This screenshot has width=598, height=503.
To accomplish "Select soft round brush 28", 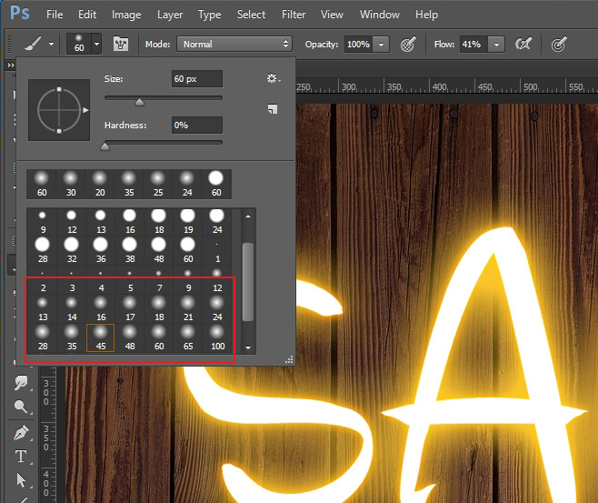I will pos(43,338).
